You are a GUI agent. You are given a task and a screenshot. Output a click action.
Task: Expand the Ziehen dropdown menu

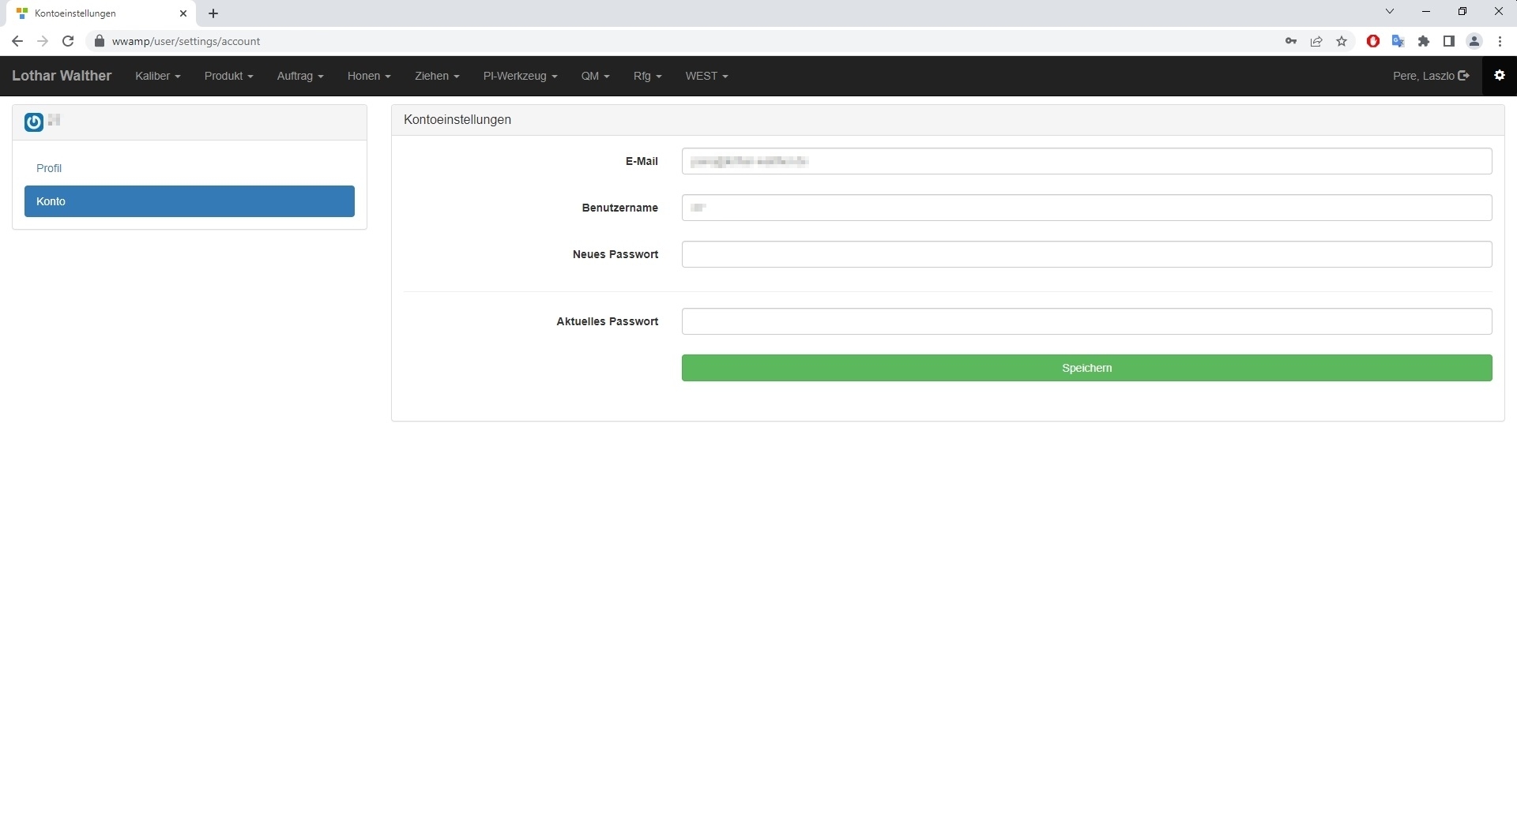[437, 76]
